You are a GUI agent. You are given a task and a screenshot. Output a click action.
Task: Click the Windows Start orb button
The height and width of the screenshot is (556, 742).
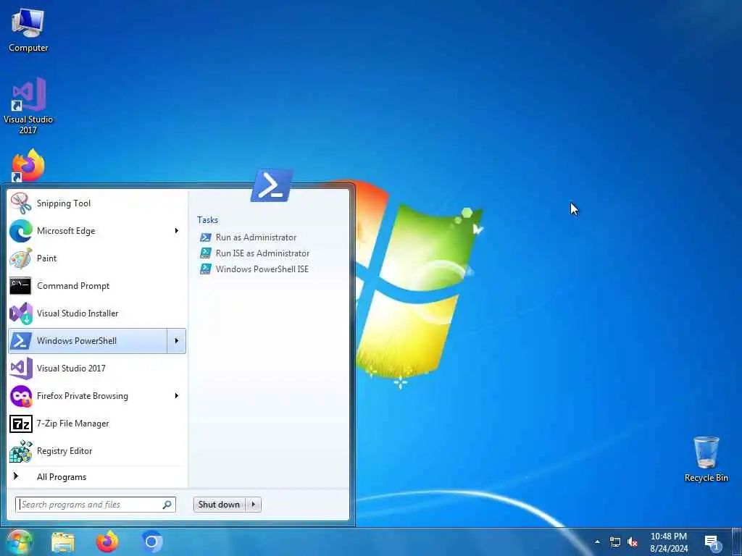[x=19, y=542]
